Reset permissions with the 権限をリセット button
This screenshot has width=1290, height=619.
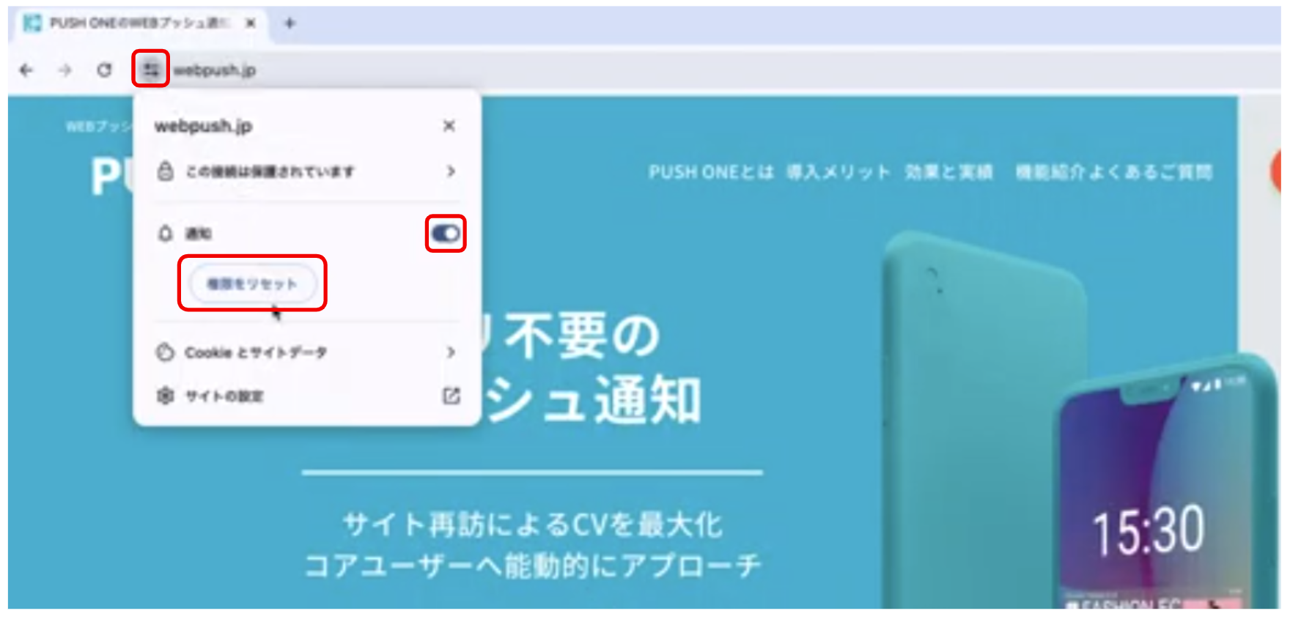point(252,283)
